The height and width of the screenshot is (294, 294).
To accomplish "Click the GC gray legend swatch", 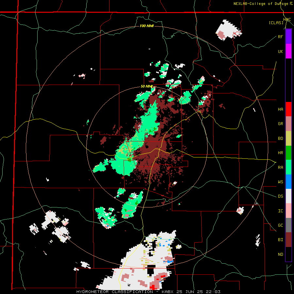I will coord(288,225).
